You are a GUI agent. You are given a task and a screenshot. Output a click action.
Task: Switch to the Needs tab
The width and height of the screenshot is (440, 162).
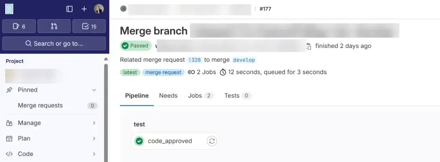168,96
